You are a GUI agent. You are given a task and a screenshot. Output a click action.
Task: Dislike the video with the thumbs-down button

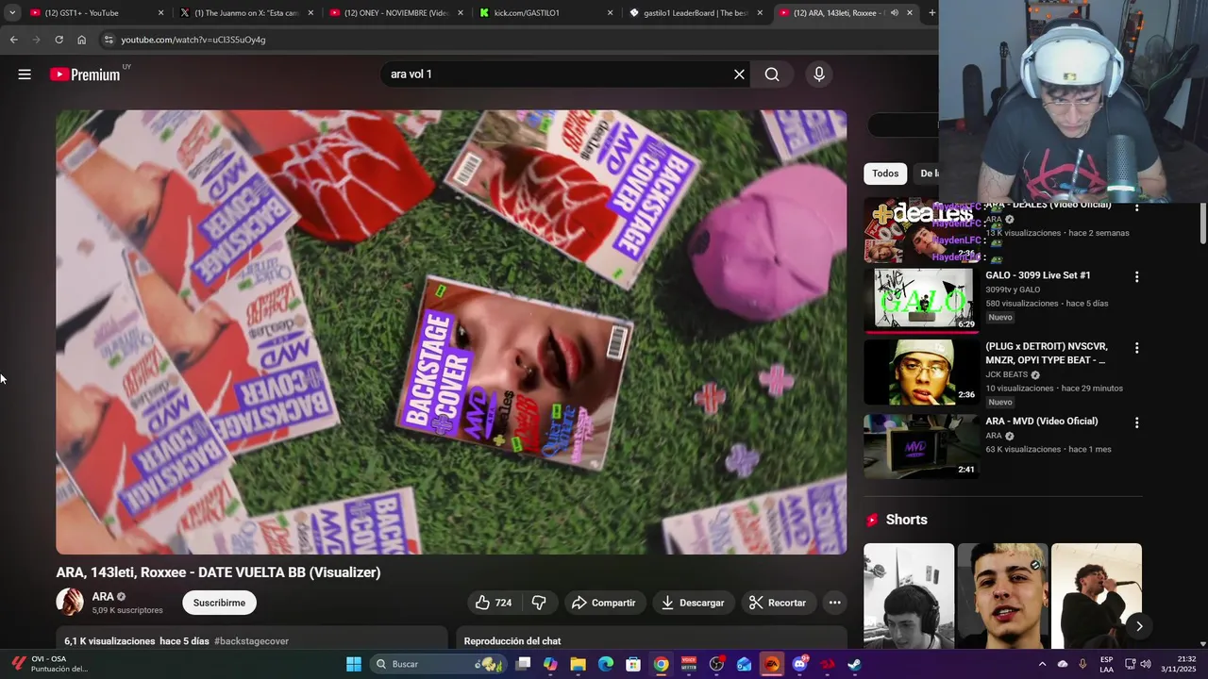[x=539, y=603]
